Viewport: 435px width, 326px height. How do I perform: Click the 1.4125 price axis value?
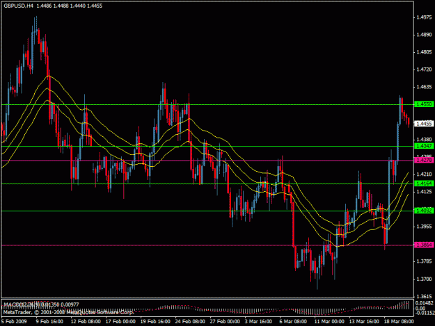pos(424,192)
